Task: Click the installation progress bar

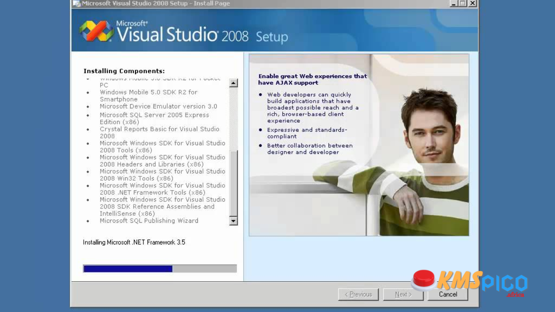Action: tap(160, 269)
